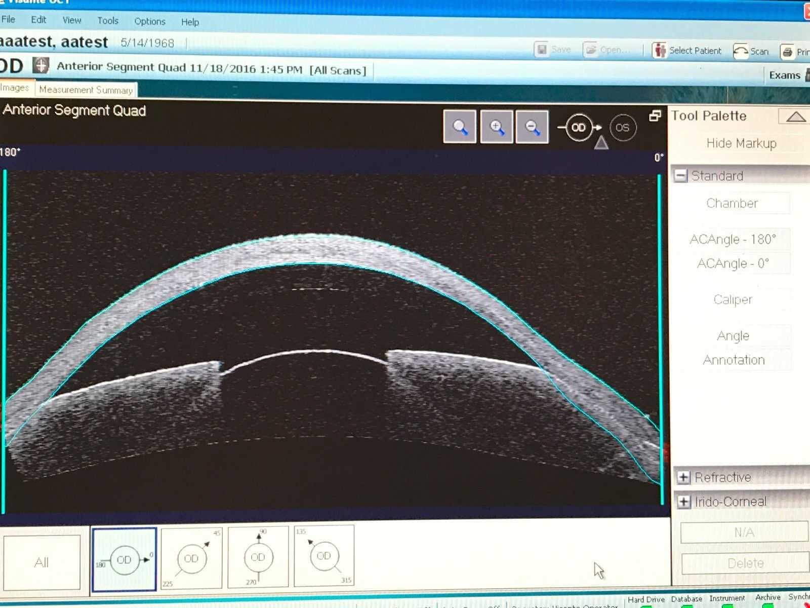Expand the Irido-Corneal tools section

coord(684,501)
